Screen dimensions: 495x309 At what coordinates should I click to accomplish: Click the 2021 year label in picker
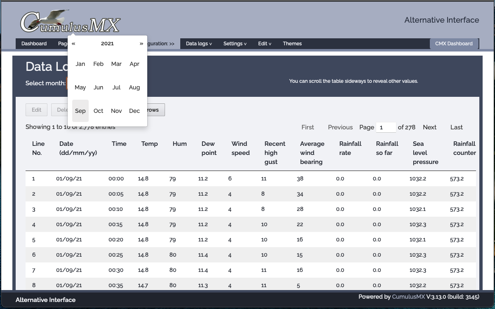click(x=107, y=44)
